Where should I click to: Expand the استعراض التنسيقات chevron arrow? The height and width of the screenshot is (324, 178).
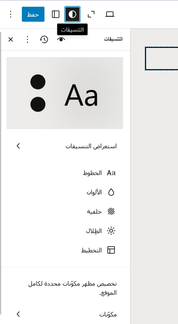point(18,146)
